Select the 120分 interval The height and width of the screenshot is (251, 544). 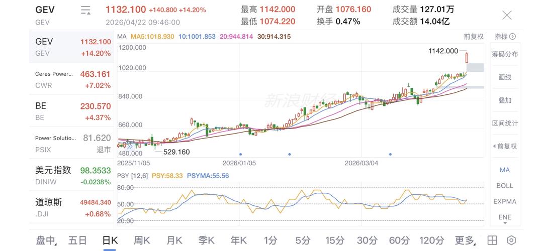point(431,240)
